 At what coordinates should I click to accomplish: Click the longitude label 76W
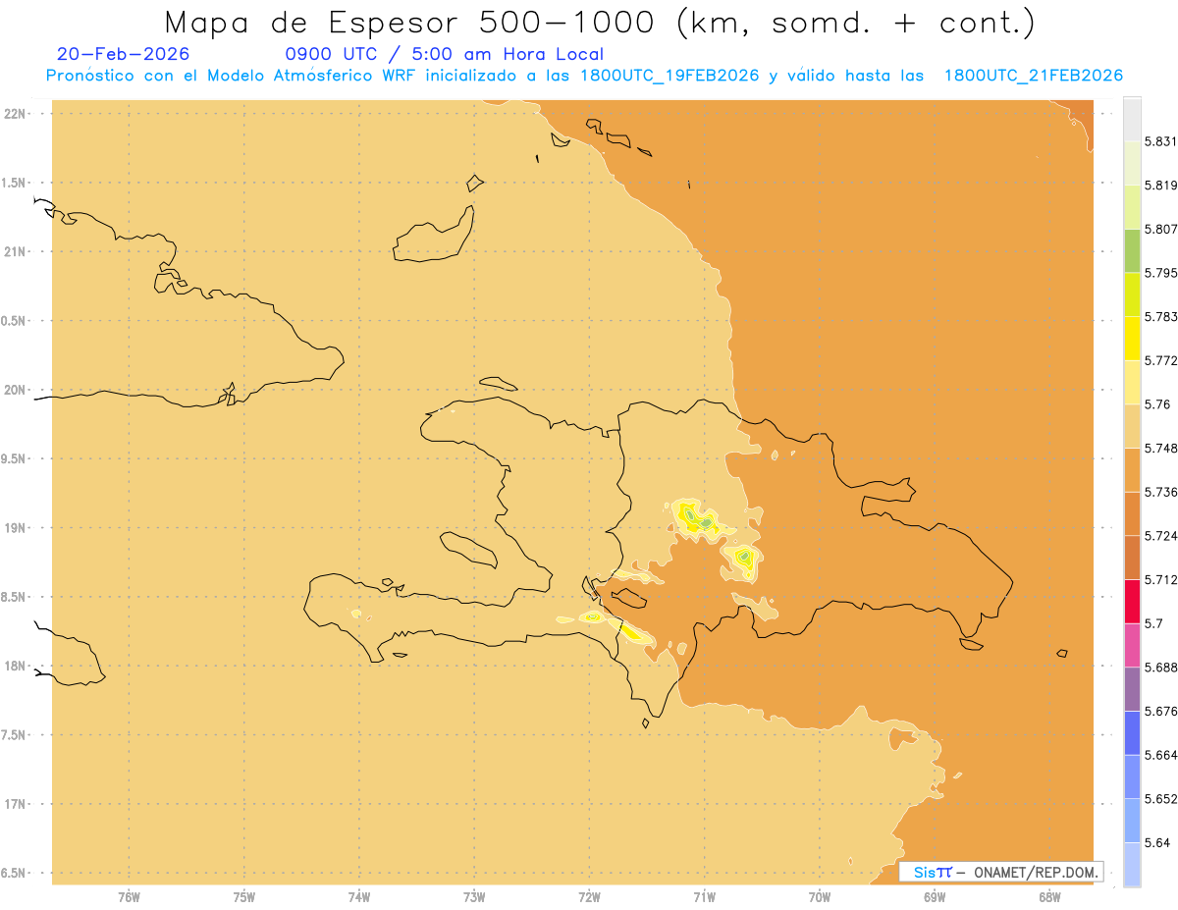click(129, 897)
